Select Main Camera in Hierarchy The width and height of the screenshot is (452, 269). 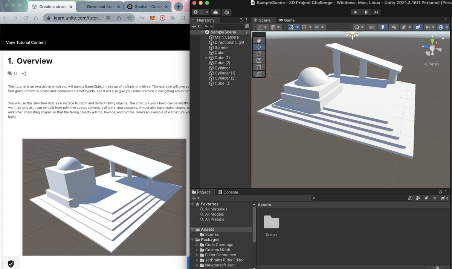point(224,37)
